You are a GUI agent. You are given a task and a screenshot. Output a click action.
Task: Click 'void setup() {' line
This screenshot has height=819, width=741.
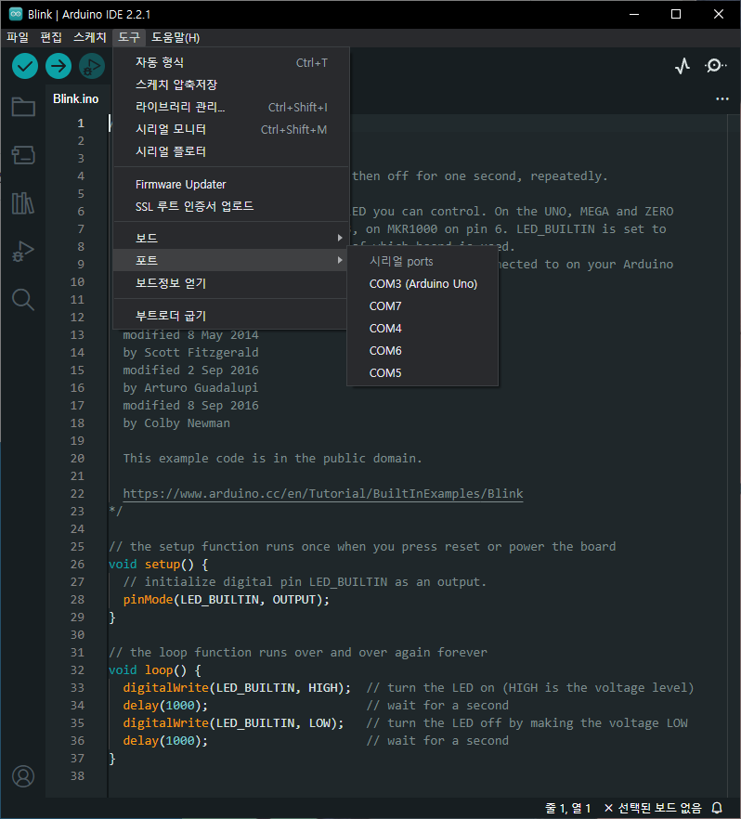pyautogui.click(x=158, y=565)
